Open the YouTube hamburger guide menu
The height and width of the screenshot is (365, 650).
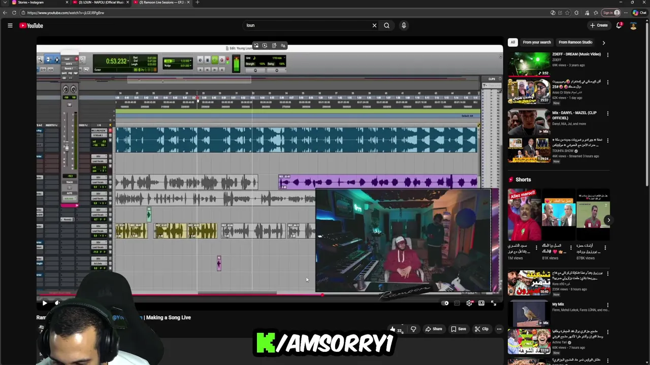click(10, 25)
